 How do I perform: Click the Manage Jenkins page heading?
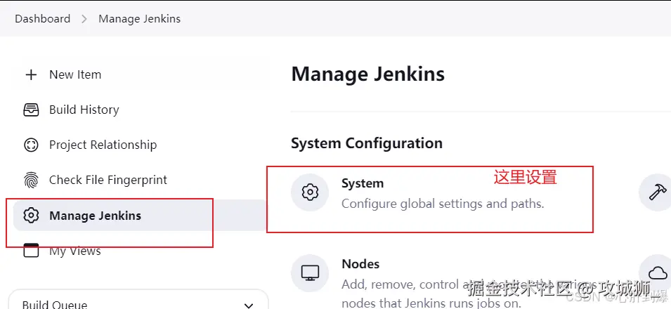[368, 74]
